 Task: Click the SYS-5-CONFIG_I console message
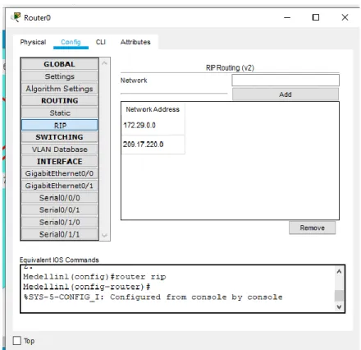153,297
